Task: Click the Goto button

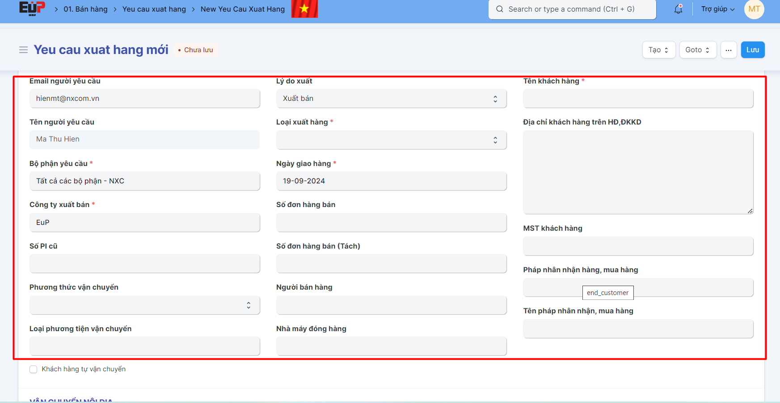Action: (698, 50)
